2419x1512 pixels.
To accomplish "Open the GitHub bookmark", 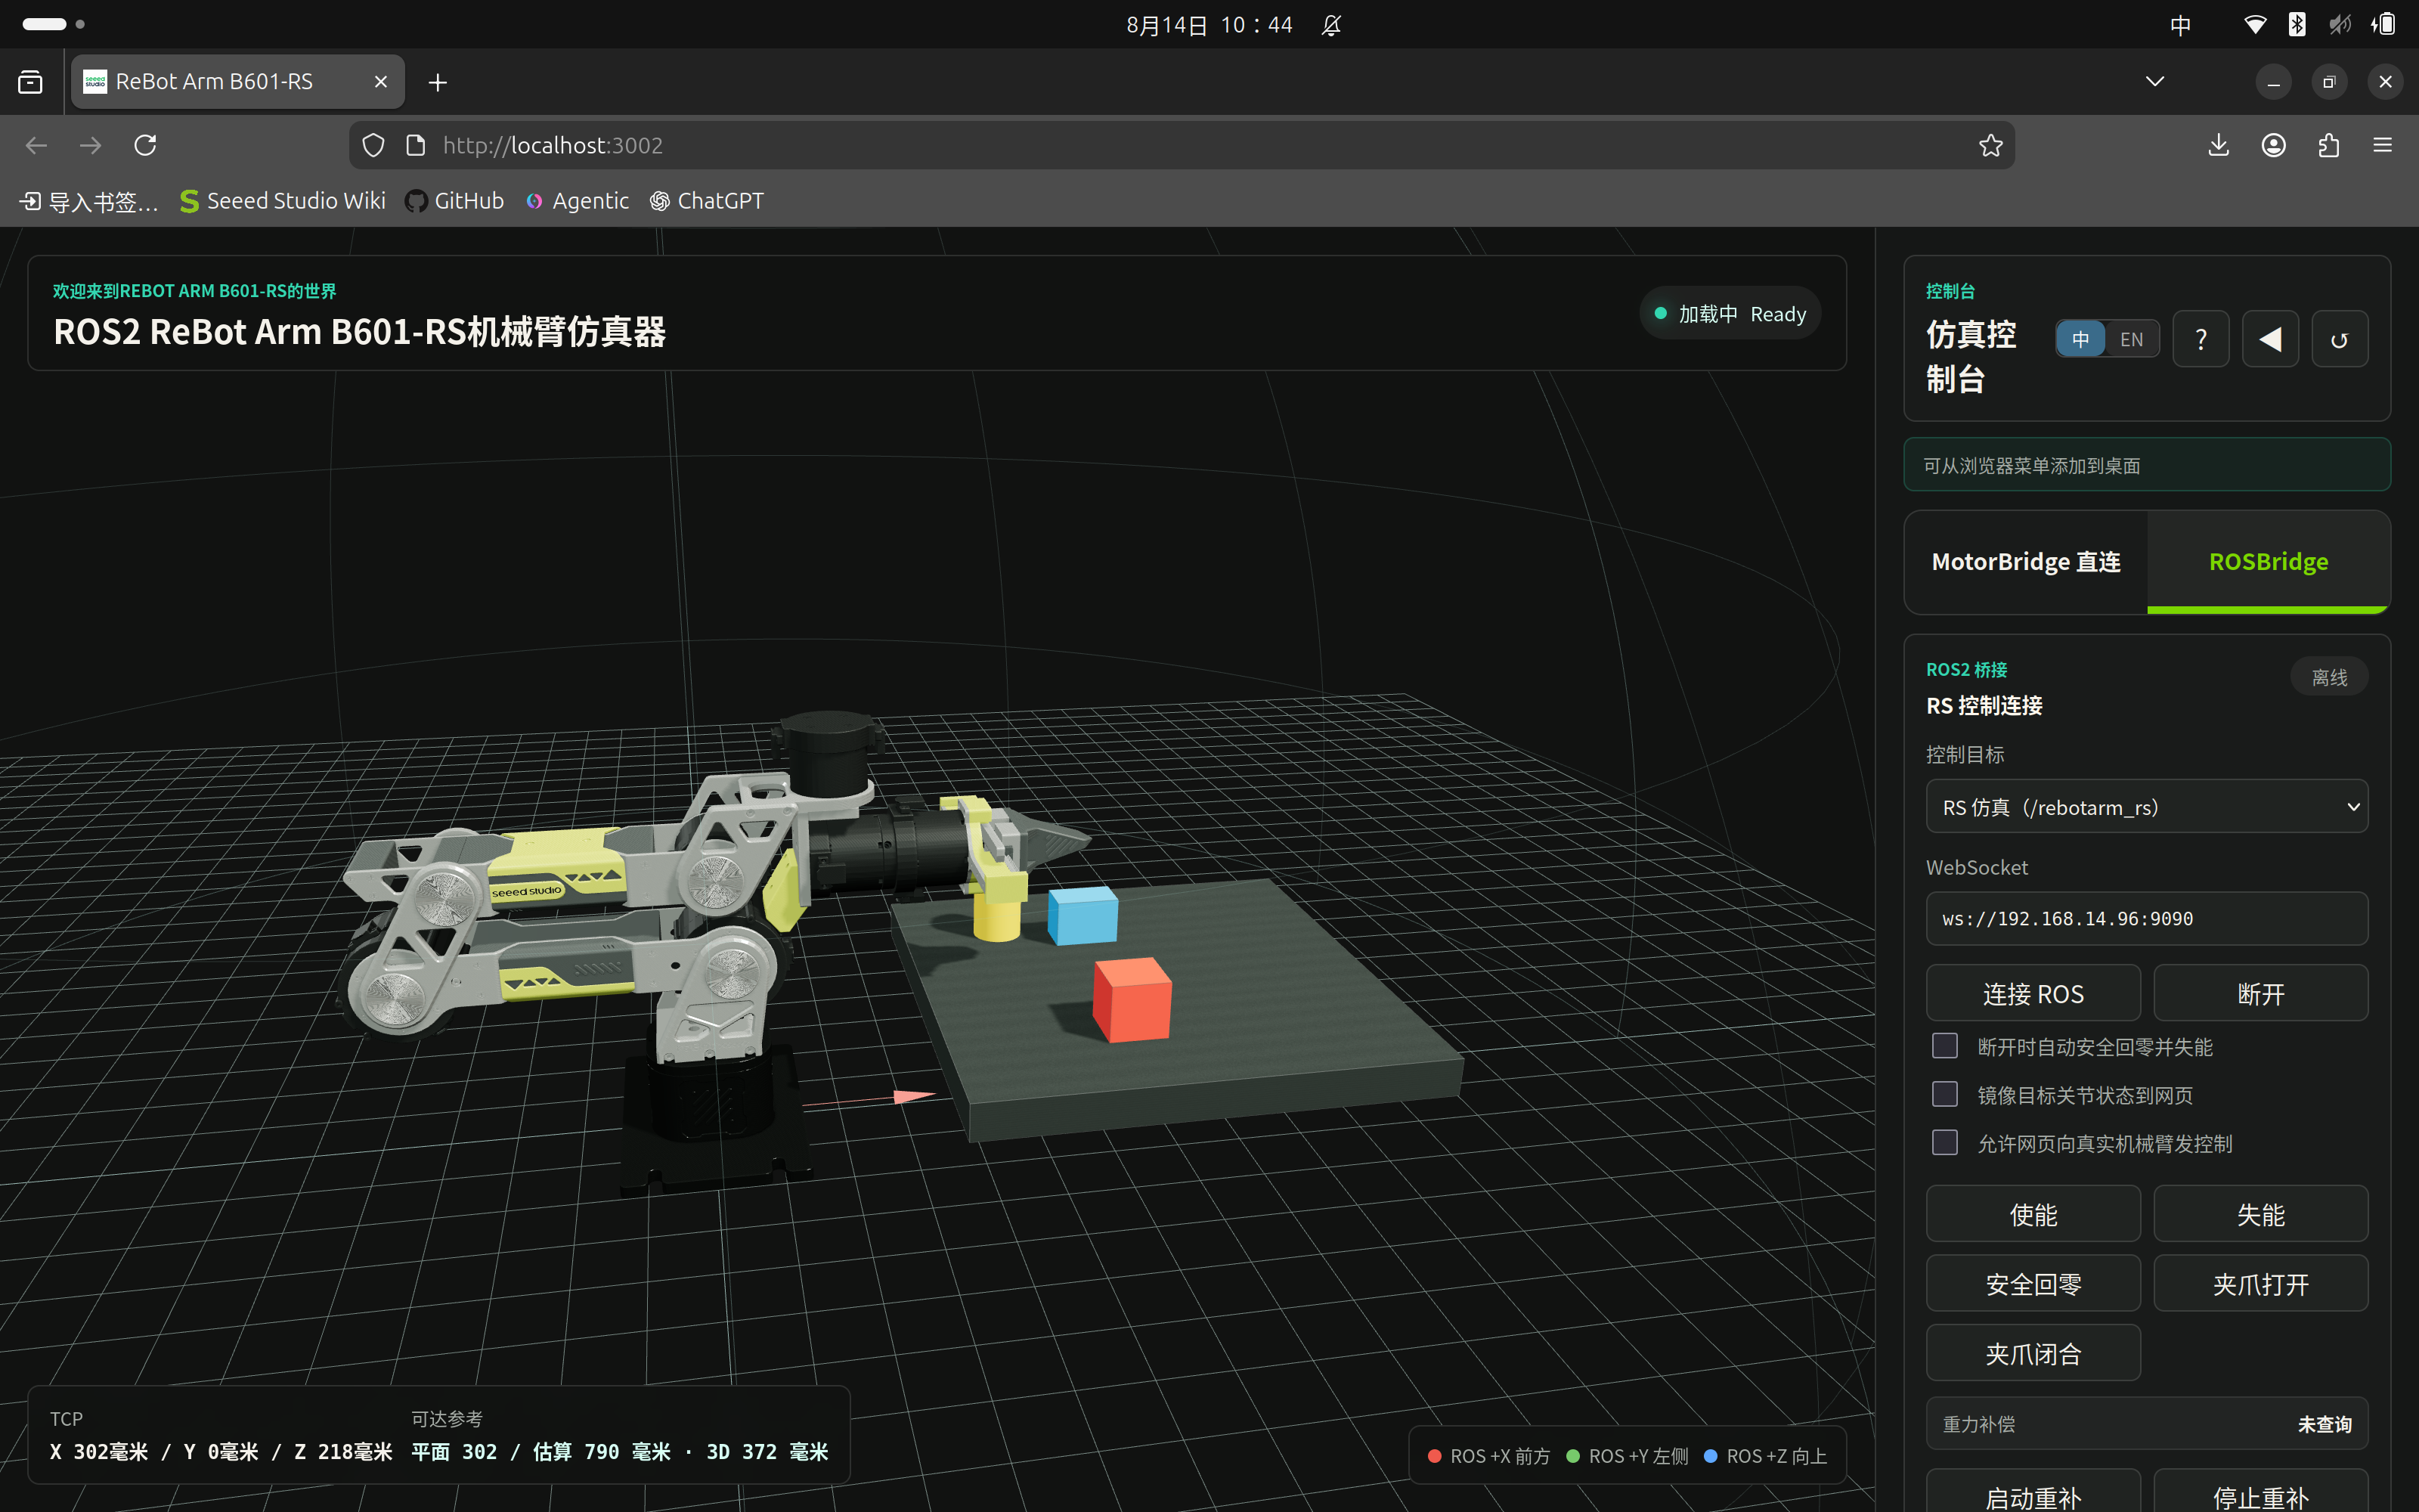I will pyautogui.click(x=455, y=202).
